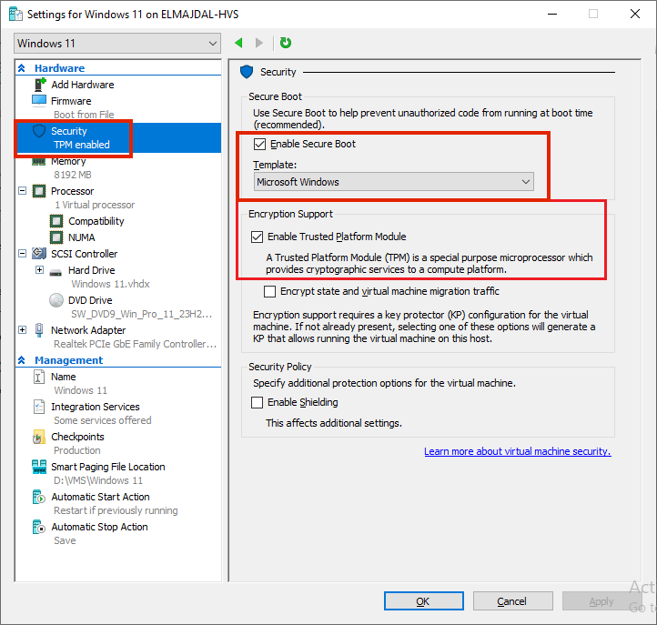
Task: Open the virtual machine selector dropdown
Action: pos(117,44)
